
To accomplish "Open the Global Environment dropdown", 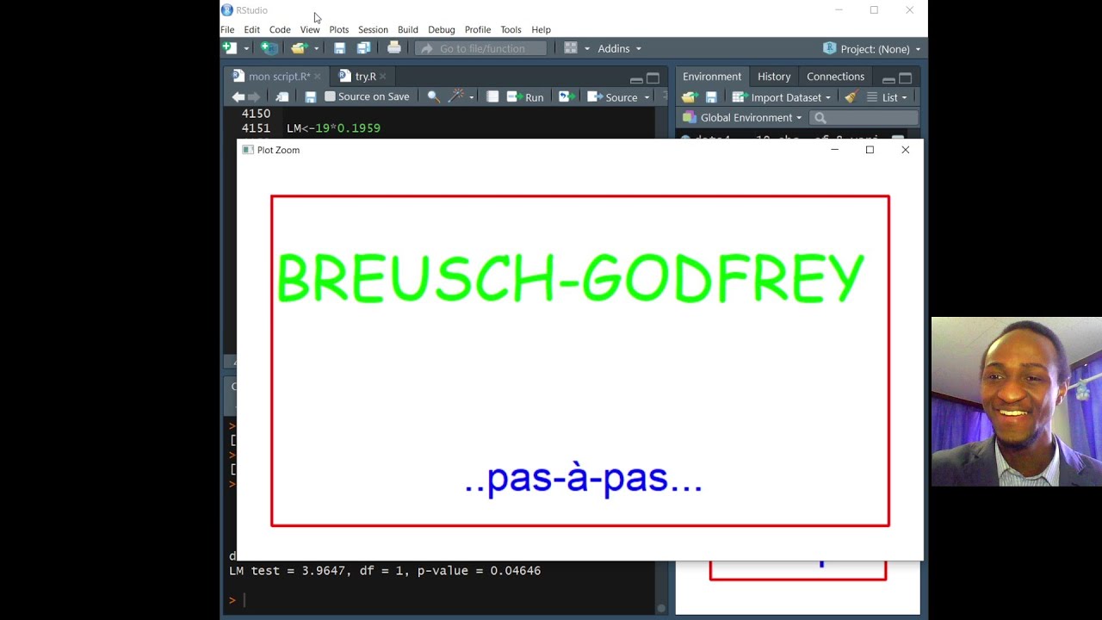I will [742, 118].
